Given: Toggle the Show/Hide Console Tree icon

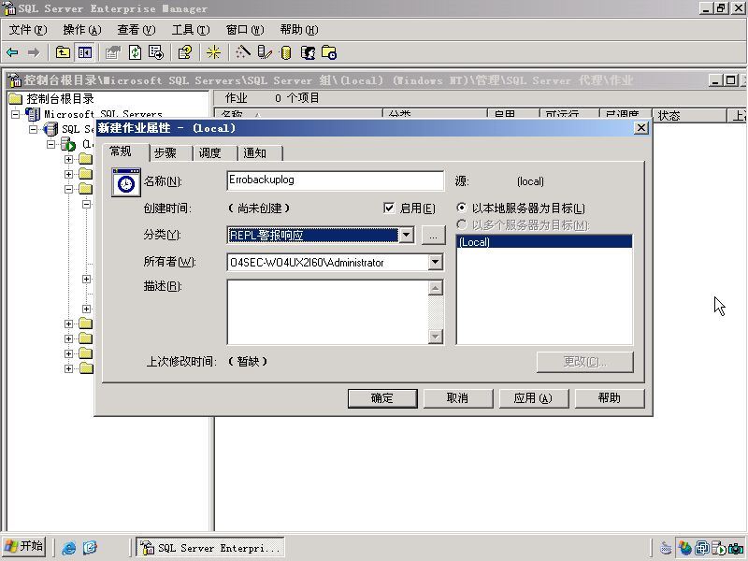Looking at the screenshot, I should pos(84,52).
